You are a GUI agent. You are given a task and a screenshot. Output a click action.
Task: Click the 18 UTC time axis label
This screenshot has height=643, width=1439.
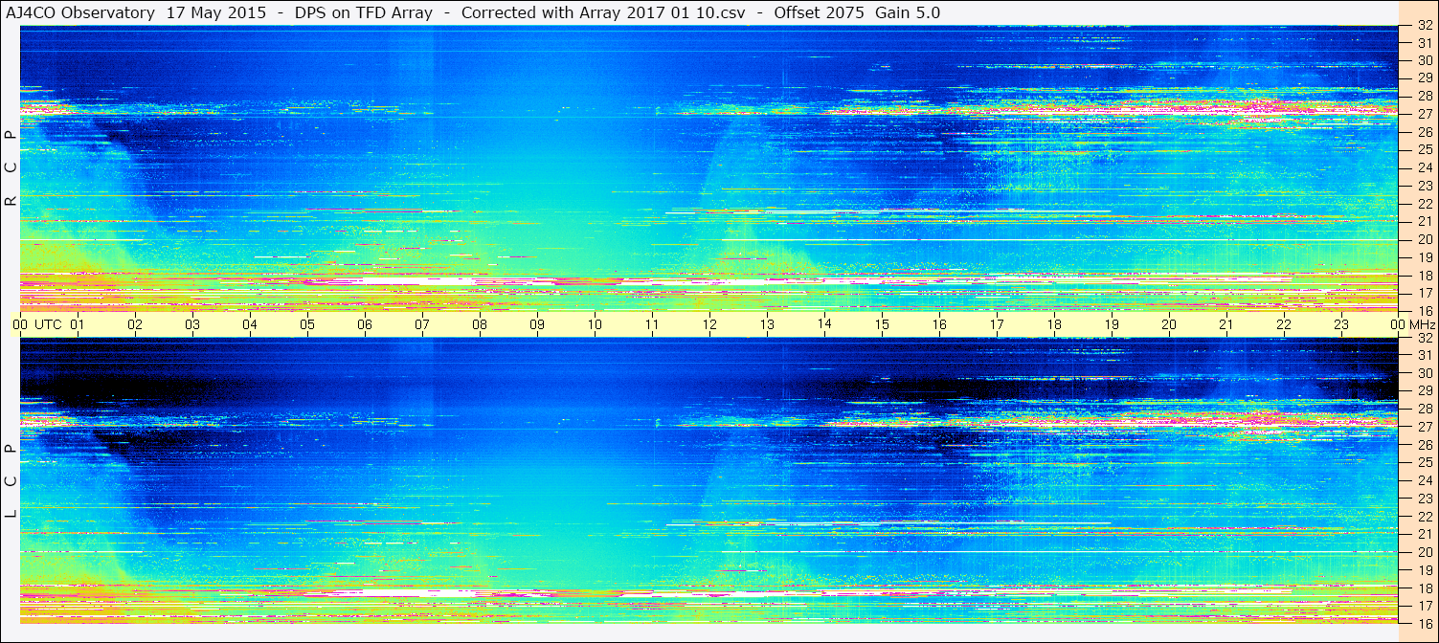coord(1054,324)
